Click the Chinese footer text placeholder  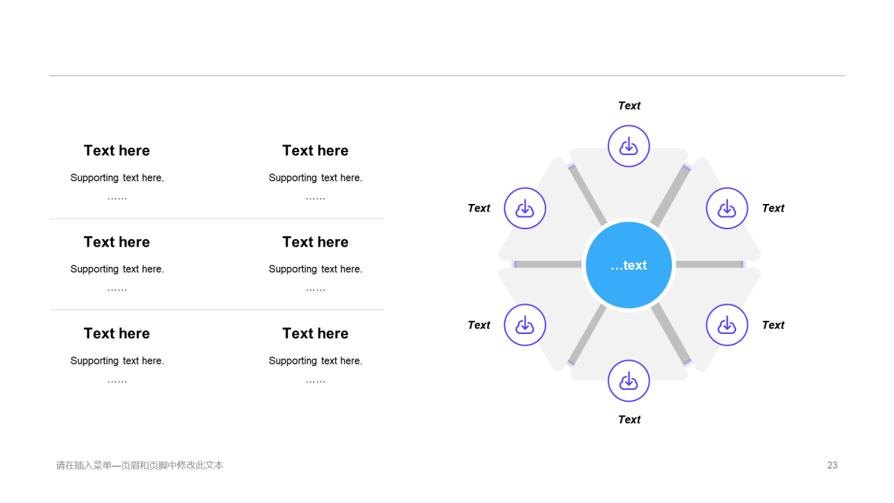pyautogui.click(x=140, y=465)
